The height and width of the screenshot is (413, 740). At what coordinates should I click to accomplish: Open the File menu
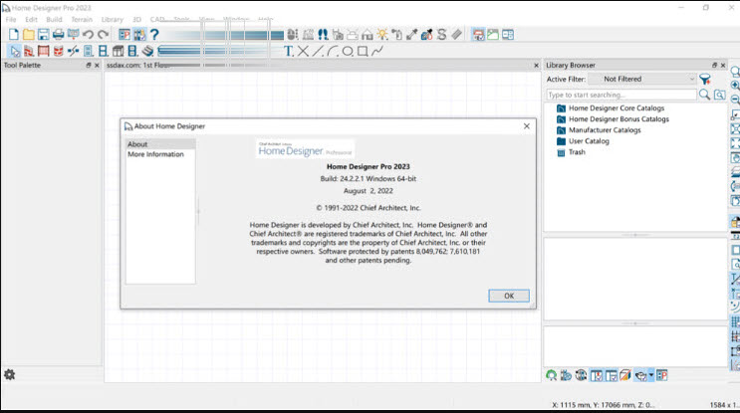12,19
